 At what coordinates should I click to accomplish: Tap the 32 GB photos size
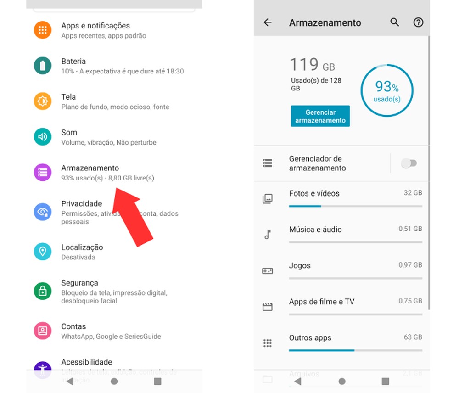coord(413,193)
